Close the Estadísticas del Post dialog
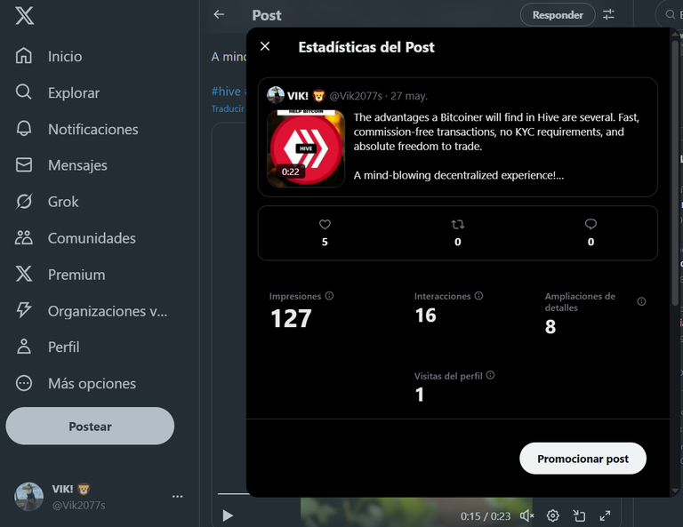Viewport: 683px width, 527px height. tap(265, 46)
